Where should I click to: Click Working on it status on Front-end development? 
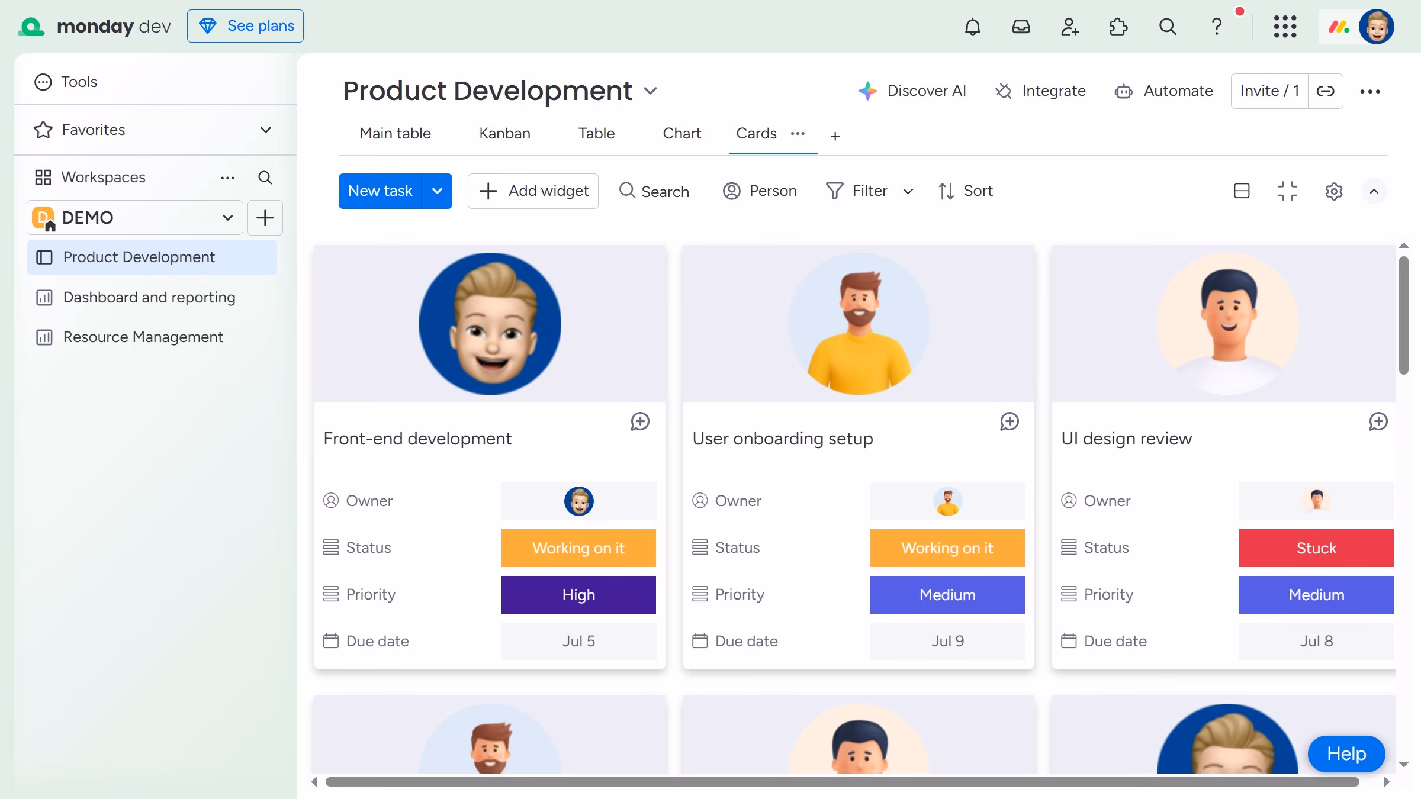[x=578, y=548]
